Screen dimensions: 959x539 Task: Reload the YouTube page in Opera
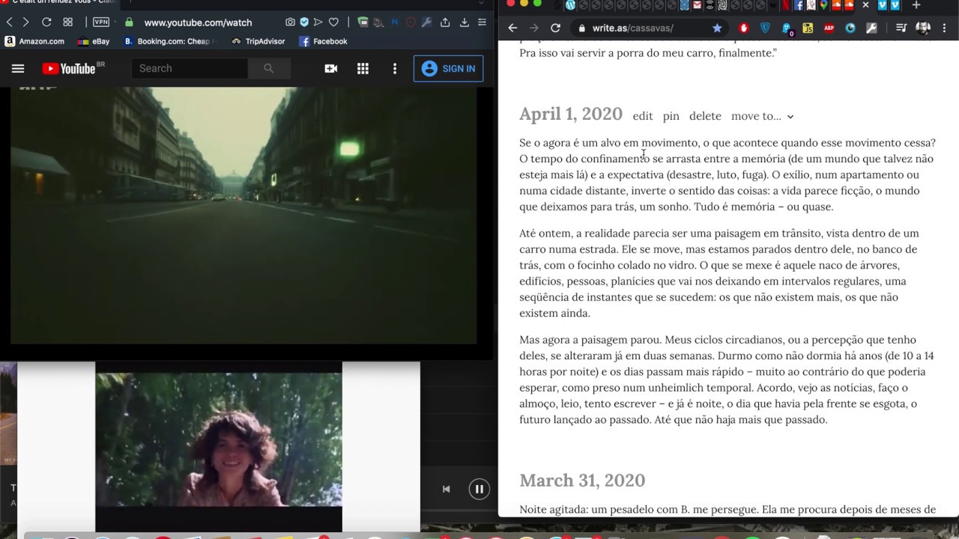point(46,22)
